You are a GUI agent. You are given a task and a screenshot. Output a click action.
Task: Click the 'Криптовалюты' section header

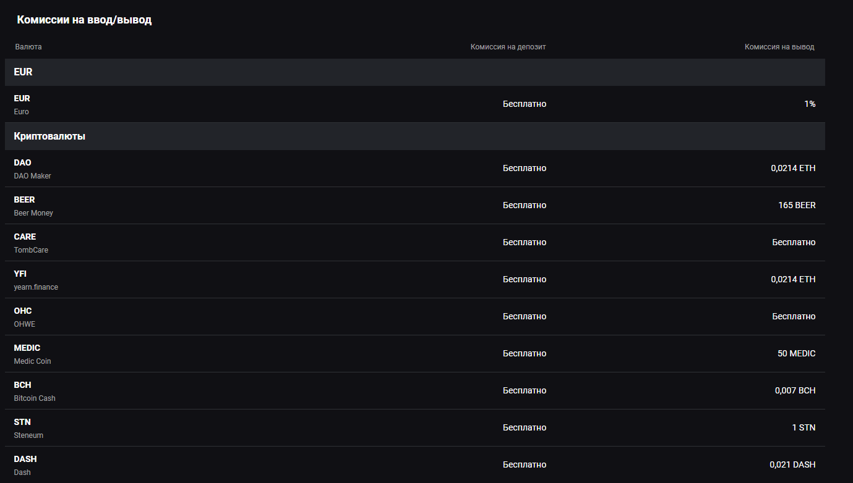coord(415,136)
